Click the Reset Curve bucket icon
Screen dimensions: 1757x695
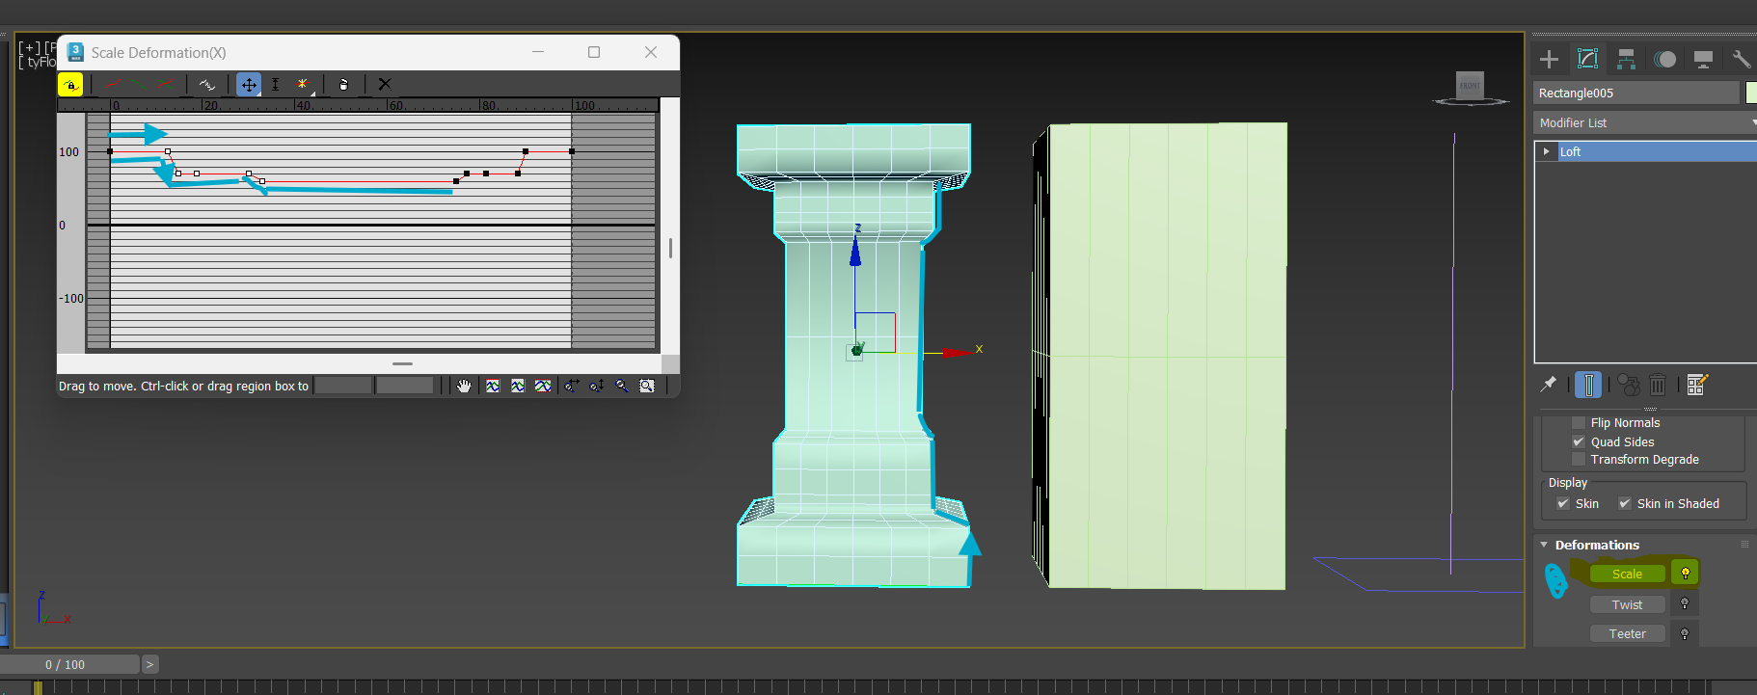pyautogui.click(x=343, y=85)
